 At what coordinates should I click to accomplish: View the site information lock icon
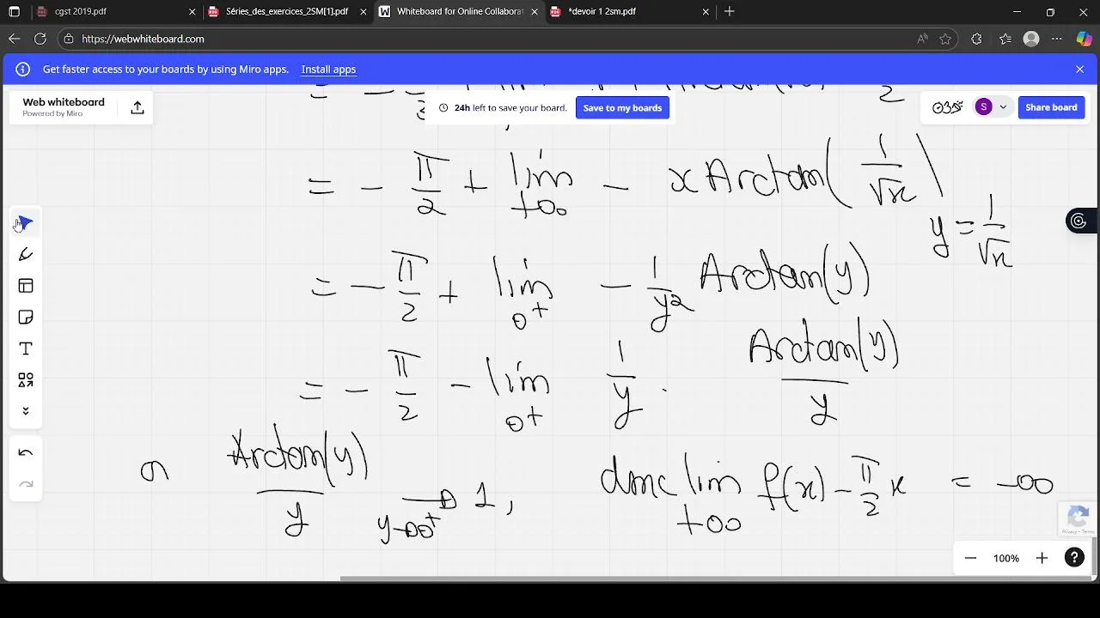click(69, 39)
